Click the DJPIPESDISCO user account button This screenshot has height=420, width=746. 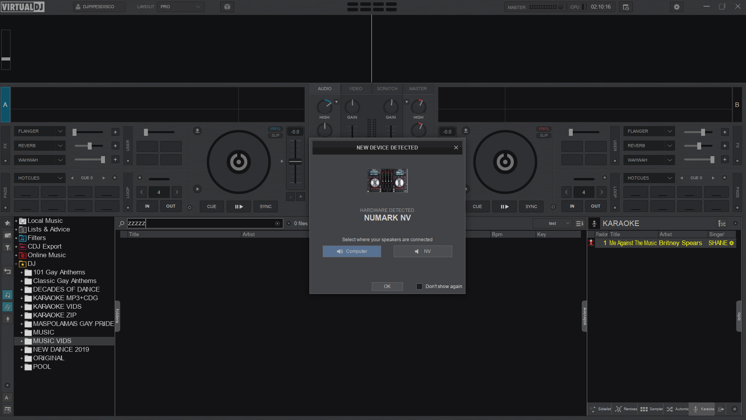pyautogui.click(x=99, y=7)
